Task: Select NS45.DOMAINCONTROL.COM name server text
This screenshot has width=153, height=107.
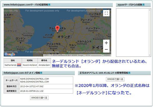Action: [x=34, y=79]
